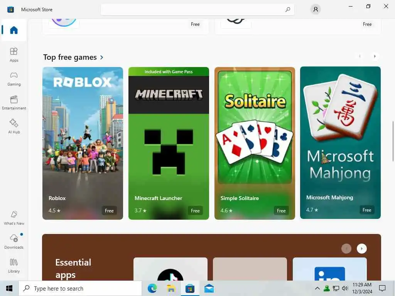The height and width of the screenshot is (296, 395).
Task: Click the Free button on Minecraft Launcher
Action: click(195, 211)
